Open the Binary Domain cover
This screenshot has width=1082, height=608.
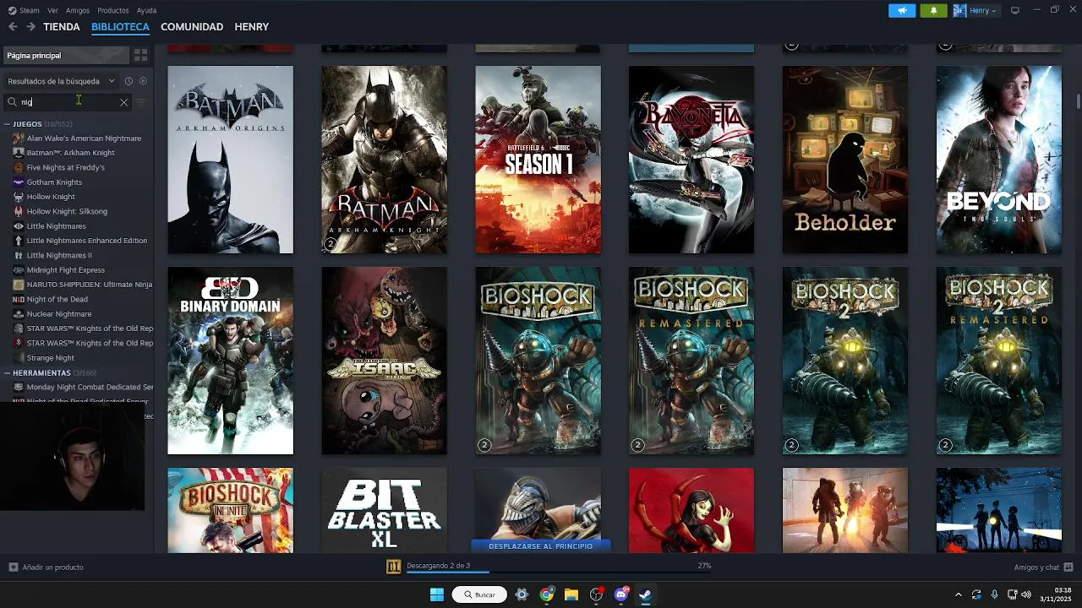pos(230,361)
